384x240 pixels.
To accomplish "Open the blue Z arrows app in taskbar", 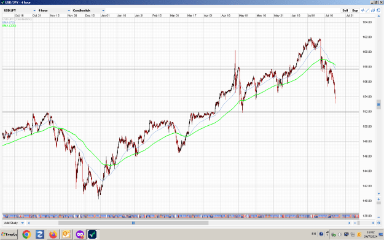I will coord(40,234).
